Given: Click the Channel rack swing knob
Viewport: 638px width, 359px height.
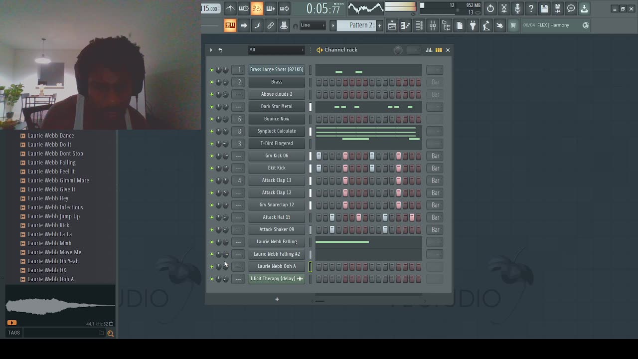Looking at the screenshot, I should [398, 50].
